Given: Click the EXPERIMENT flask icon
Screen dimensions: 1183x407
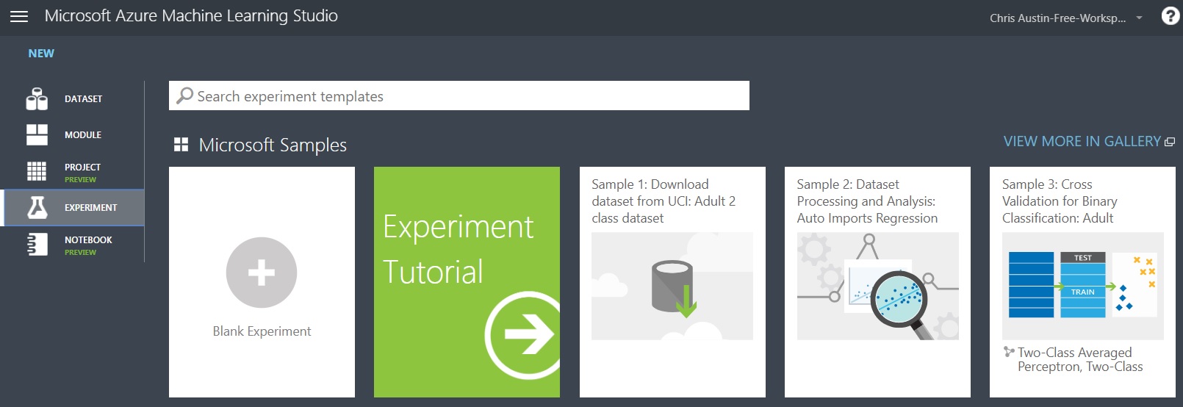Looking at the screenshot, I should point(37,207).
